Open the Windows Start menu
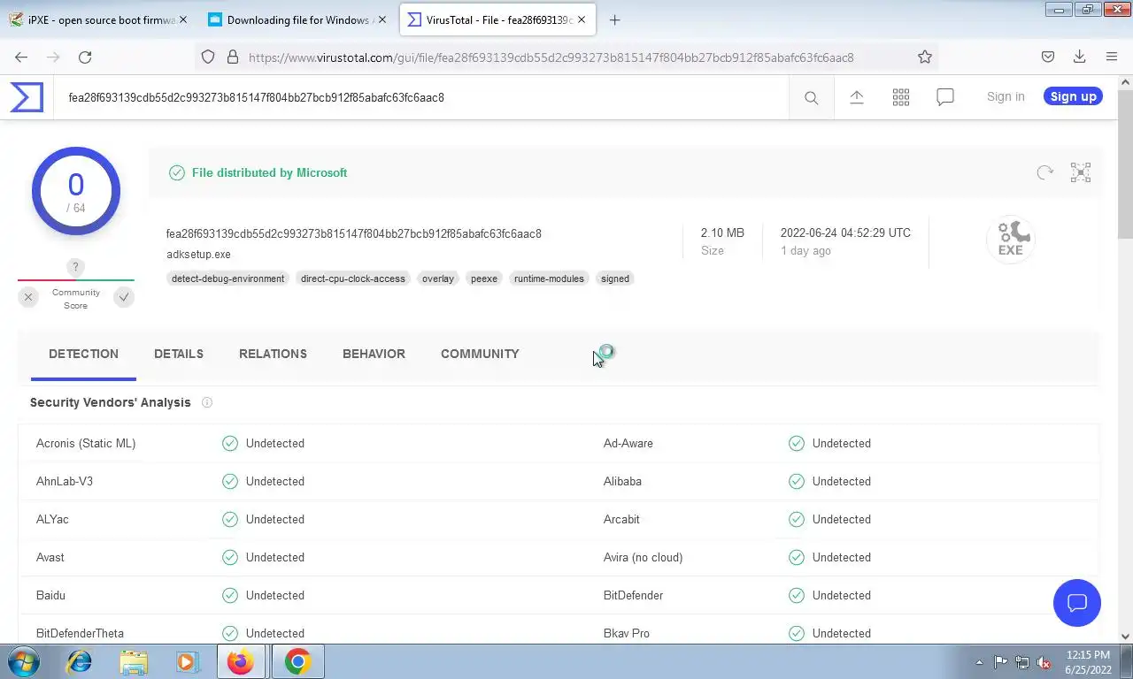 click(x=23, y=661)
